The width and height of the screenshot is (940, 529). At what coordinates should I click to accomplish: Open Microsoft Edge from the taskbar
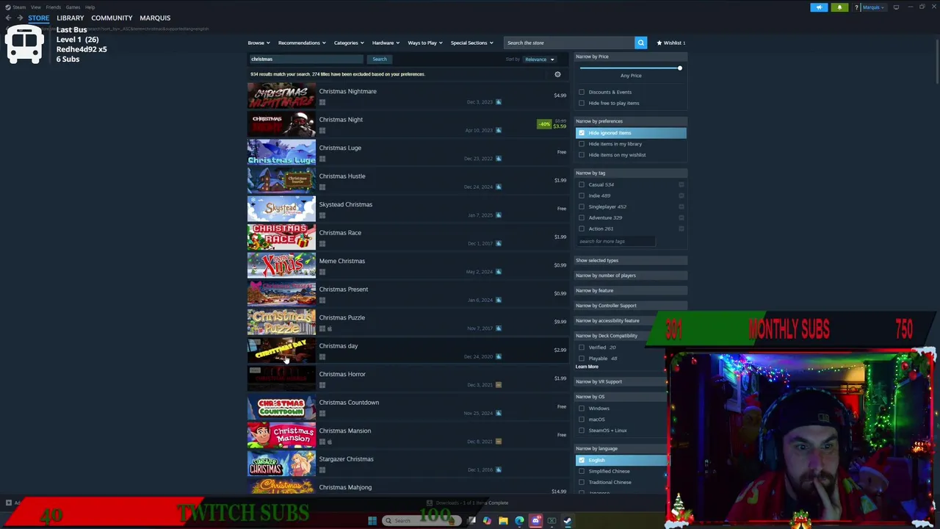(519, 521)
